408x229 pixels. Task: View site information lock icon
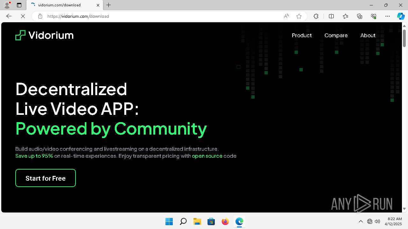[x=40, y=16]
